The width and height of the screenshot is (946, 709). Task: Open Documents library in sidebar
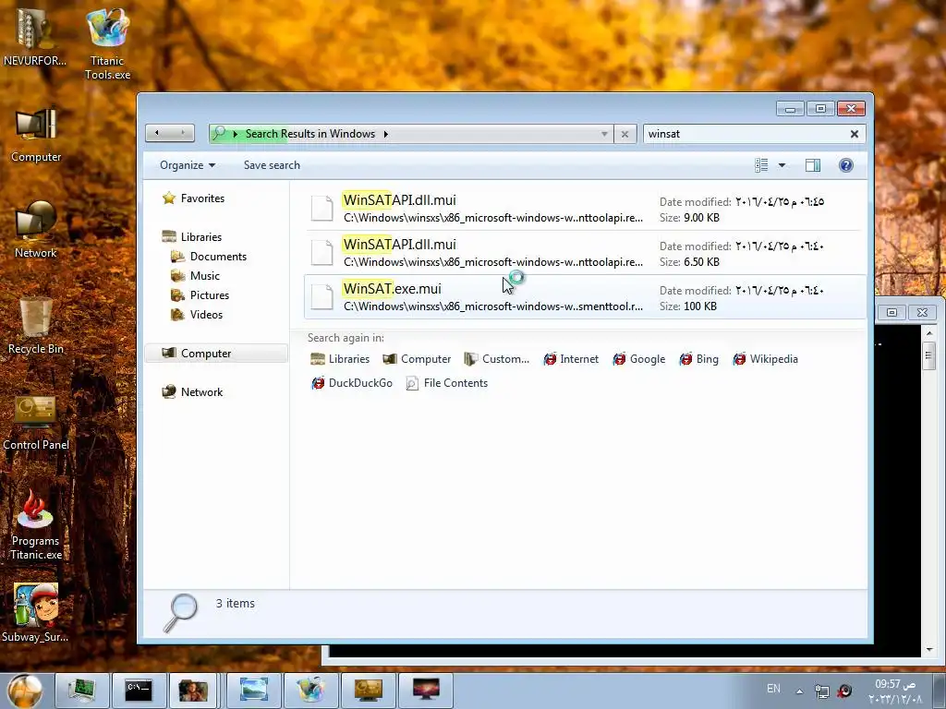[209, 257]
